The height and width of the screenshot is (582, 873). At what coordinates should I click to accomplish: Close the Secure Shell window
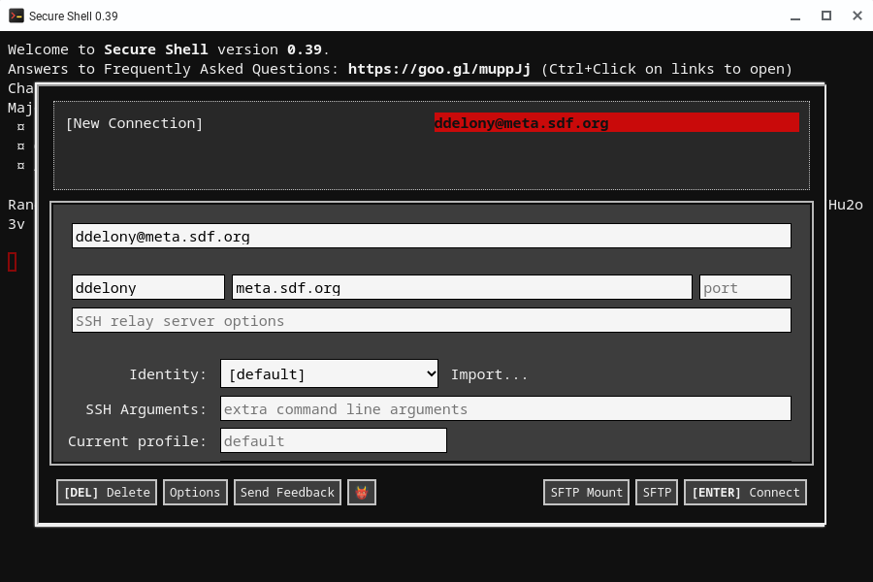tap(857, 16)
